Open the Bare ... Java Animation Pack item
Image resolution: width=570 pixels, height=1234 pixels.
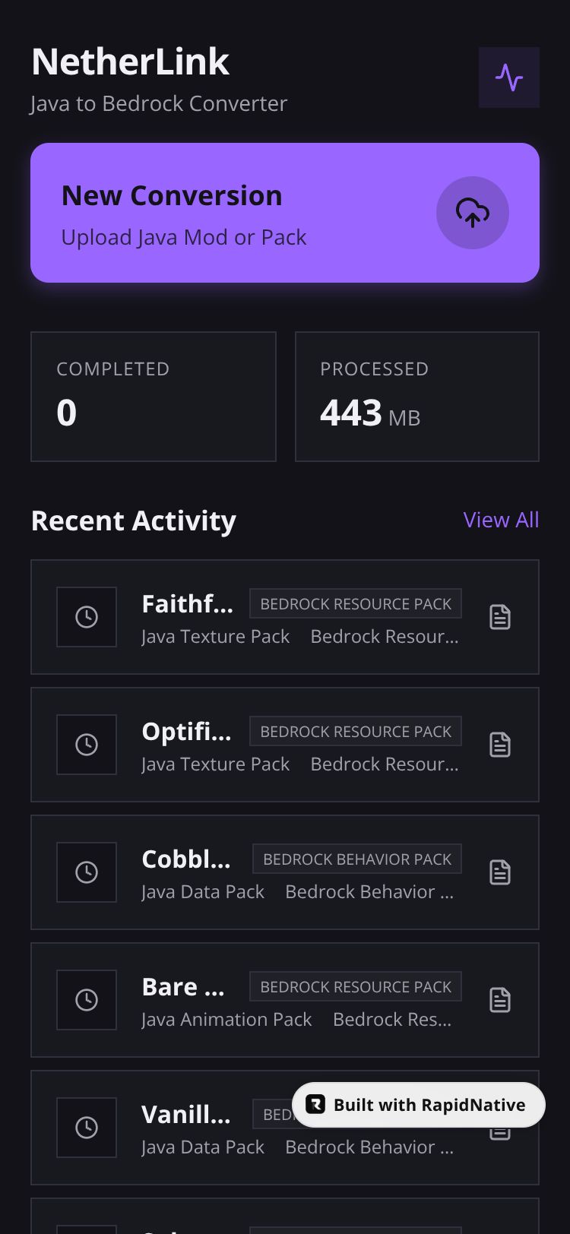tap(285, 1000)
